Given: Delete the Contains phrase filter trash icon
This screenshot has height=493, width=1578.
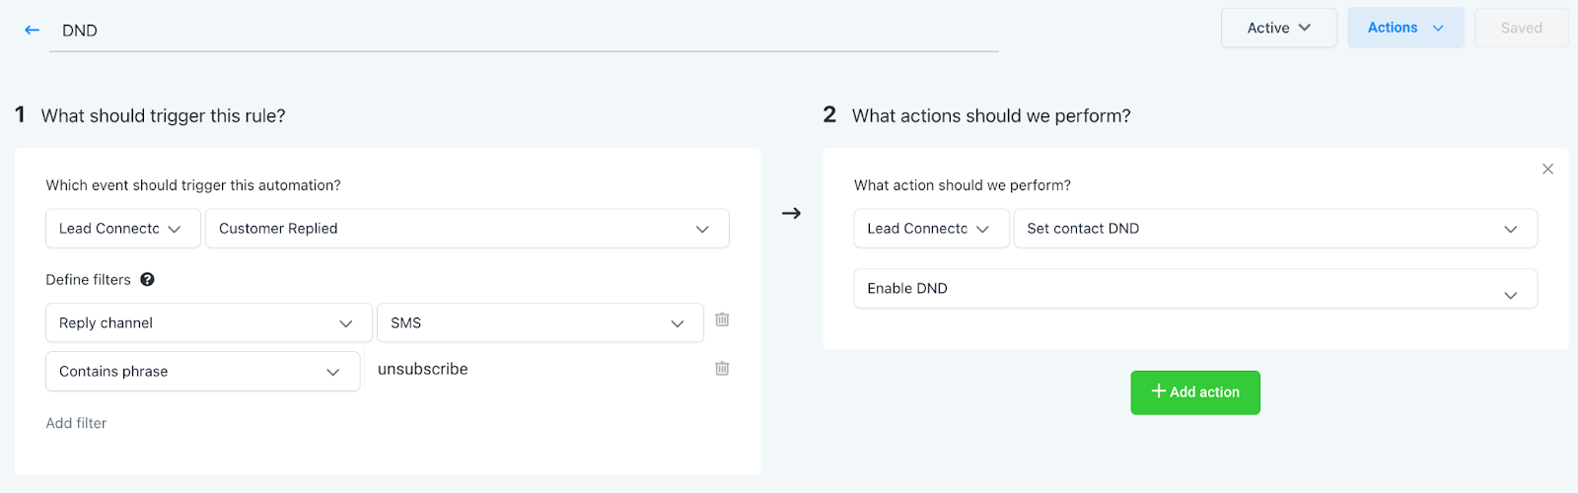Looking at the screenshot, I should [x=722, y=369].
